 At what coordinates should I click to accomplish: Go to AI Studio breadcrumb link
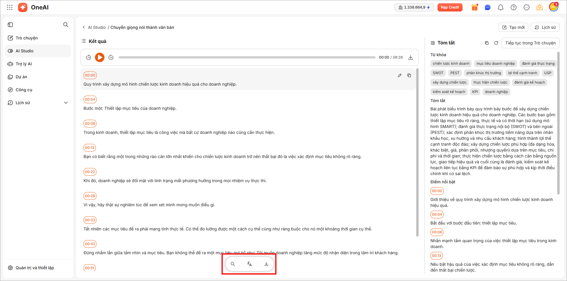97,27
